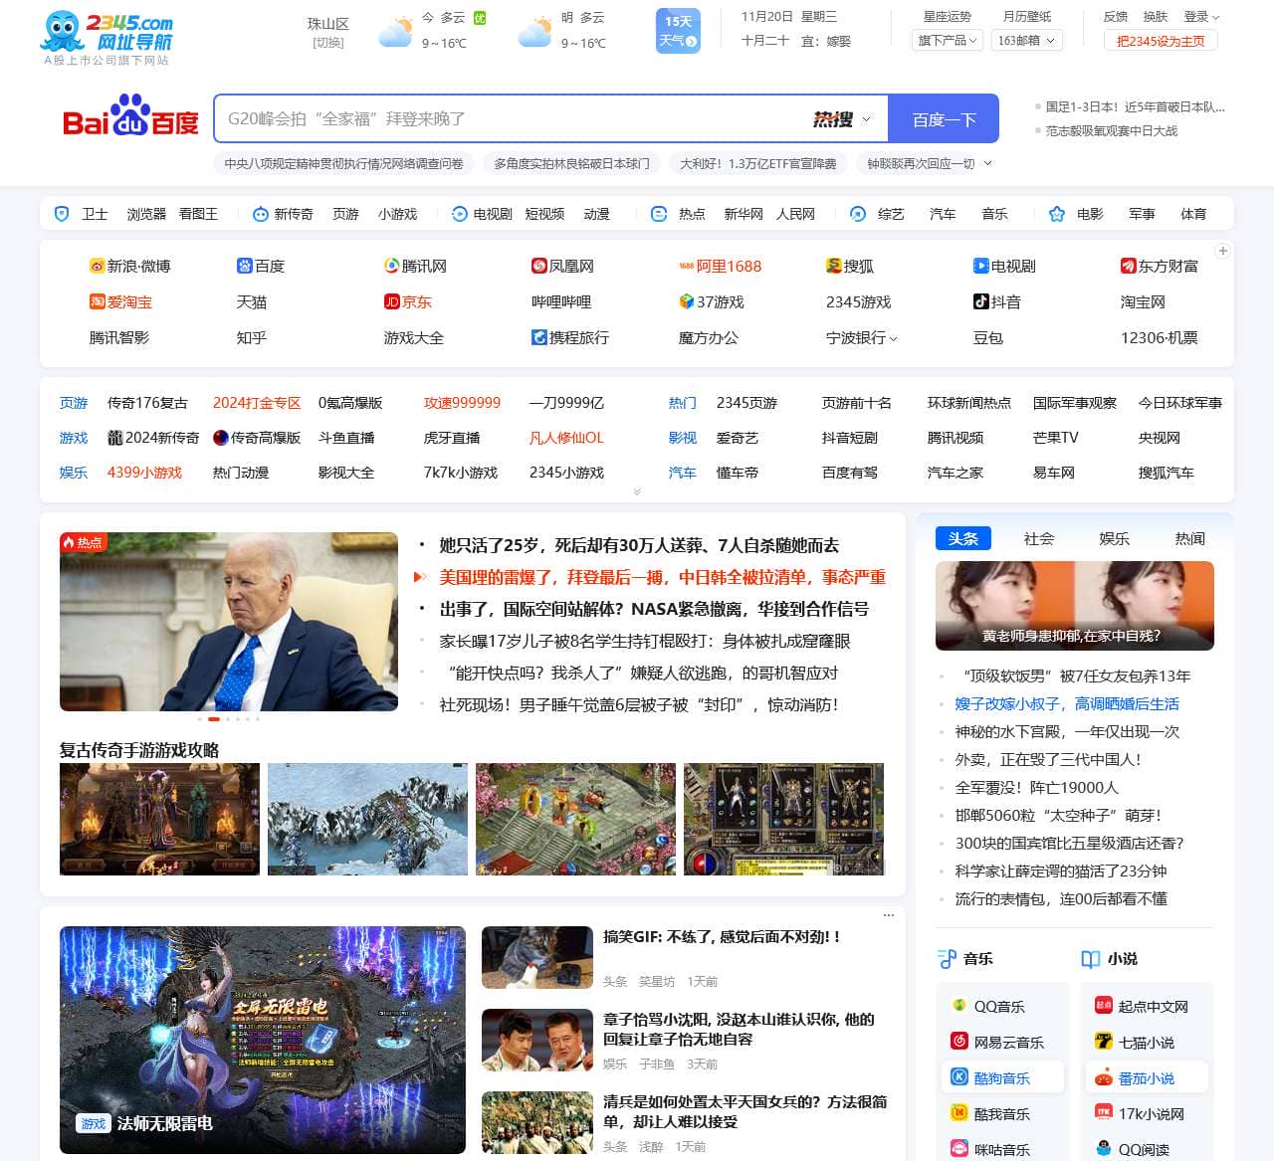Open the 七猫小说 icon

point(1104,1042)
